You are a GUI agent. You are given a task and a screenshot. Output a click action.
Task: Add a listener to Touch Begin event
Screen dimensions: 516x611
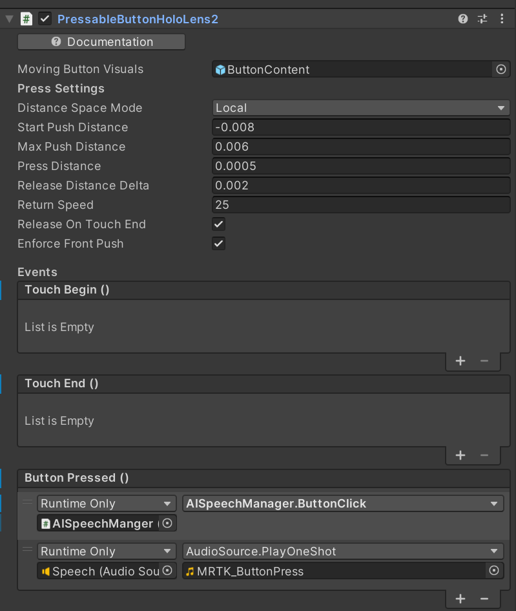tap(460, 361)
